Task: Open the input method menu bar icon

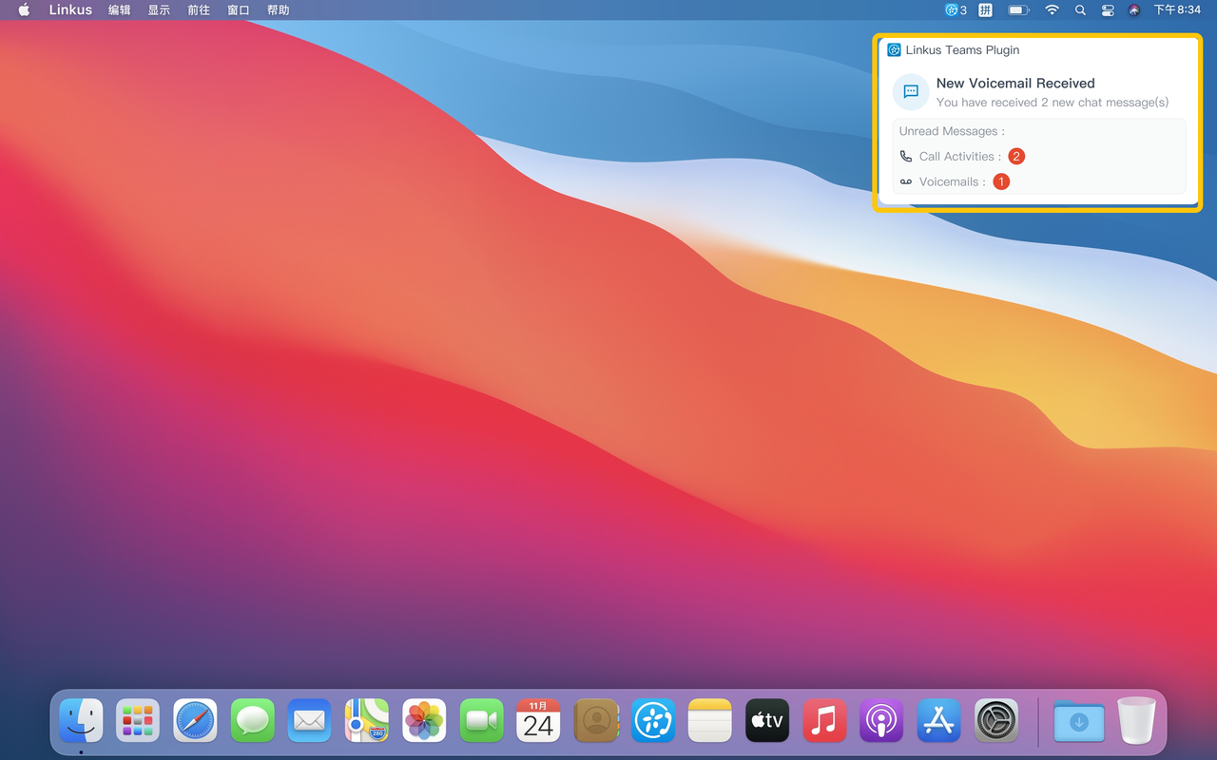Action: [986, 9]
